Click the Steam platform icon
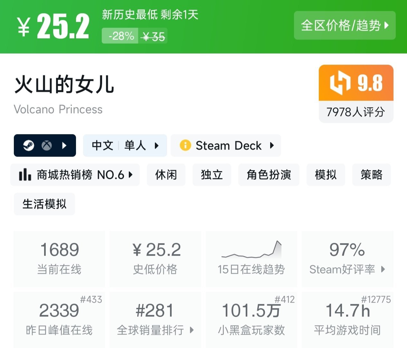The image size is (407, 348). point(29,146)
